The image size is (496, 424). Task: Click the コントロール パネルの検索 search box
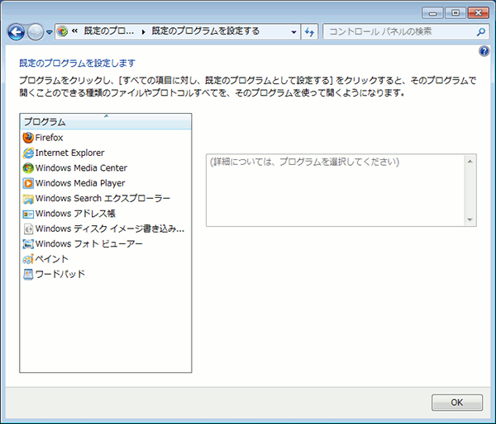point(397,31)
